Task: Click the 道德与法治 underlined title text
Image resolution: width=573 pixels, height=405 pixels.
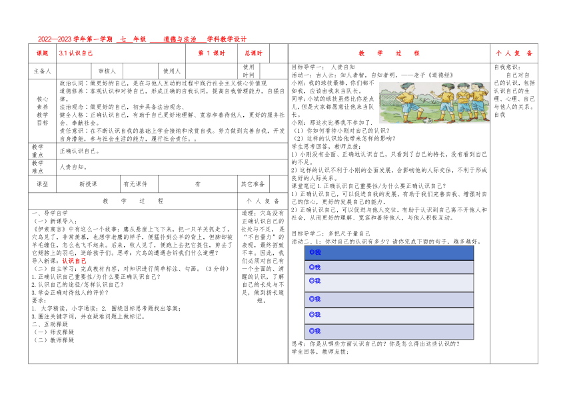Action: point(179,39)
